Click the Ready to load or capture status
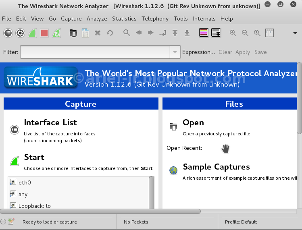 click(x=50, y=222)
